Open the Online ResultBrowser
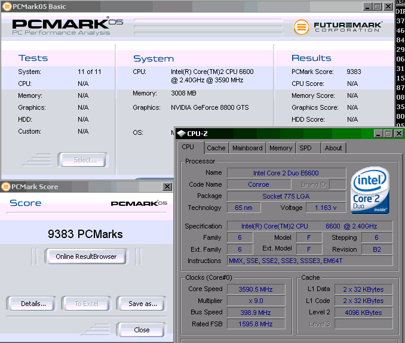This screenshot has height=343, width=405. pos(86,257)
